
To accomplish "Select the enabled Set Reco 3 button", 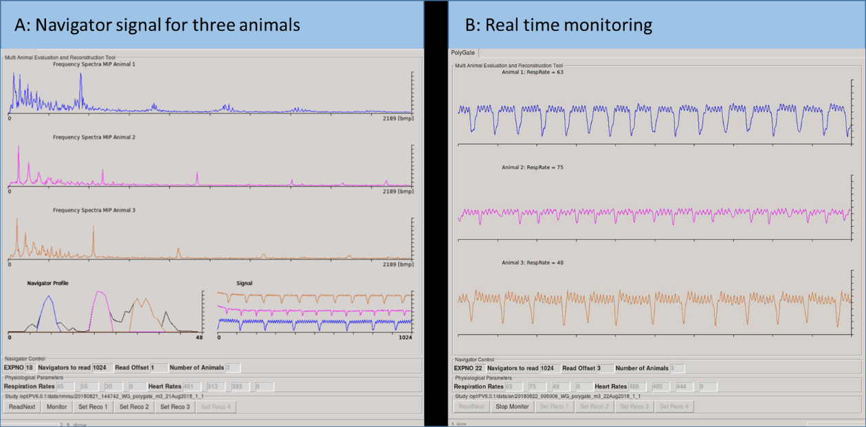I will (x=174, y=406).
